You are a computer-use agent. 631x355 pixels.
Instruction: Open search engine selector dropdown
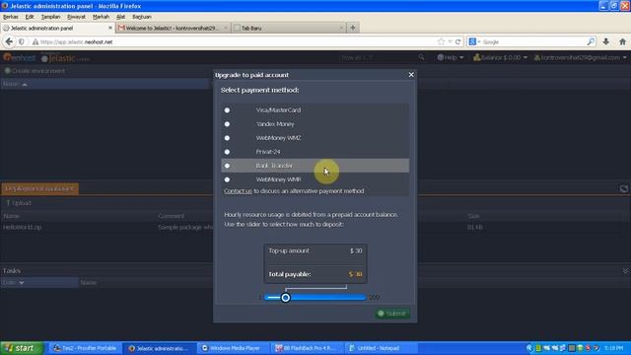coord(474,41)
